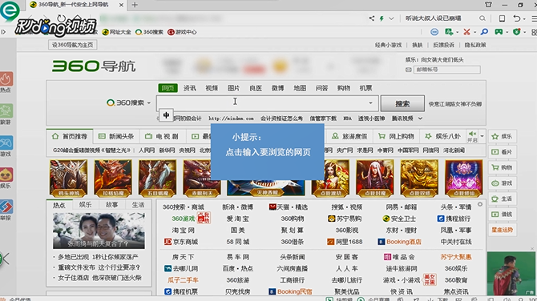Viewport: 537px width, 301px height.
Task: Click the green translate page icon
Action: pyautogui.click(x=449, y=32)
